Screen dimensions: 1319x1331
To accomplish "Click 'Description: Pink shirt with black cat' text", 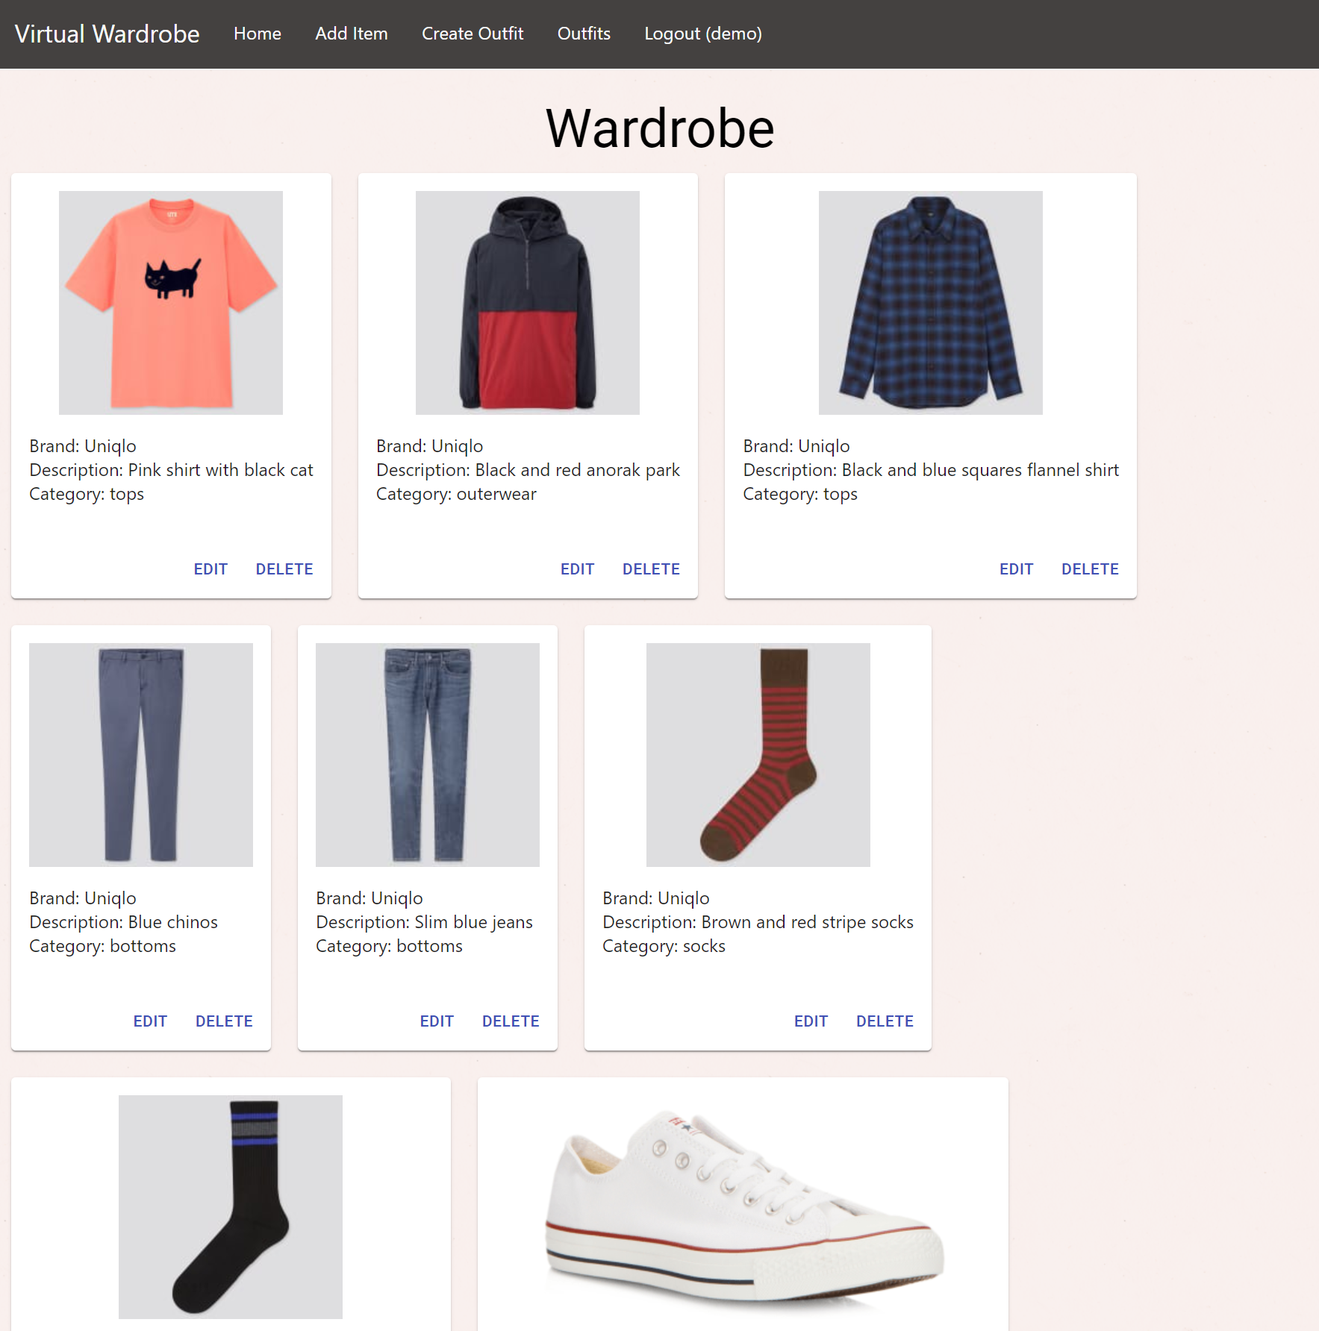I will click(x=171, y=470).
